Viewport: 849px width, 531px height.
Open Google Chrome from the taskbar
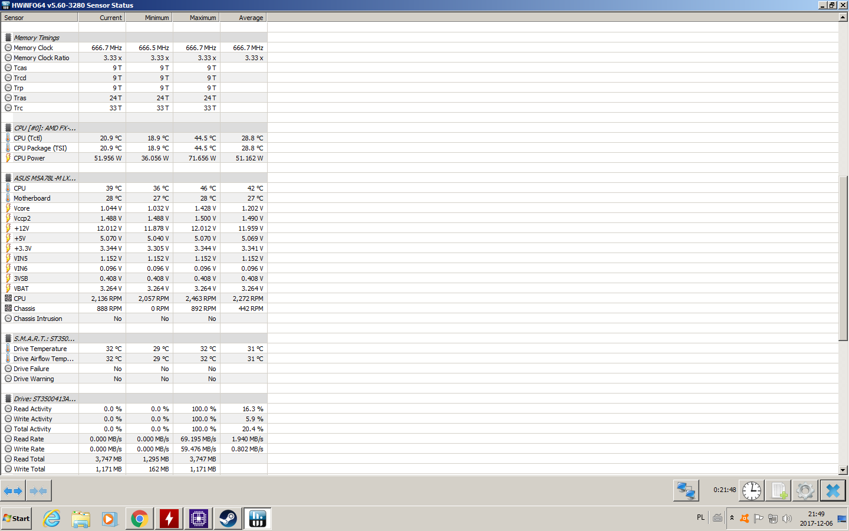click(x=140, y=519)
